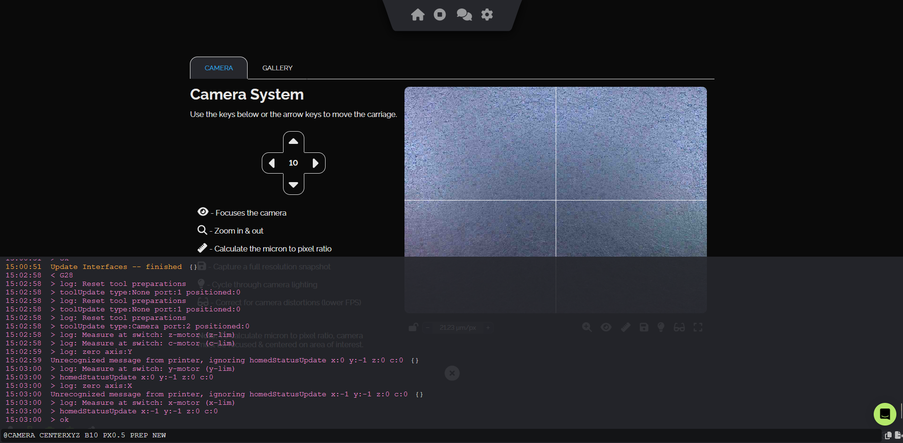The image size is (903, 443).
Task: Click the stop icon in top navigation
Action: coord(440,15)
